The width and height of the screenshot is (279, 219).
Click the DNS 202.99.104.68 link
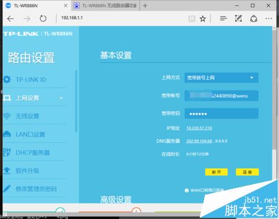coord(199,141)
